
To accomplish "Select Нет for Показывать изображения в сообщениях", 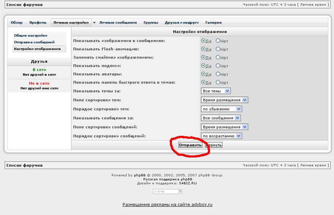I will (x=218, y=41).
